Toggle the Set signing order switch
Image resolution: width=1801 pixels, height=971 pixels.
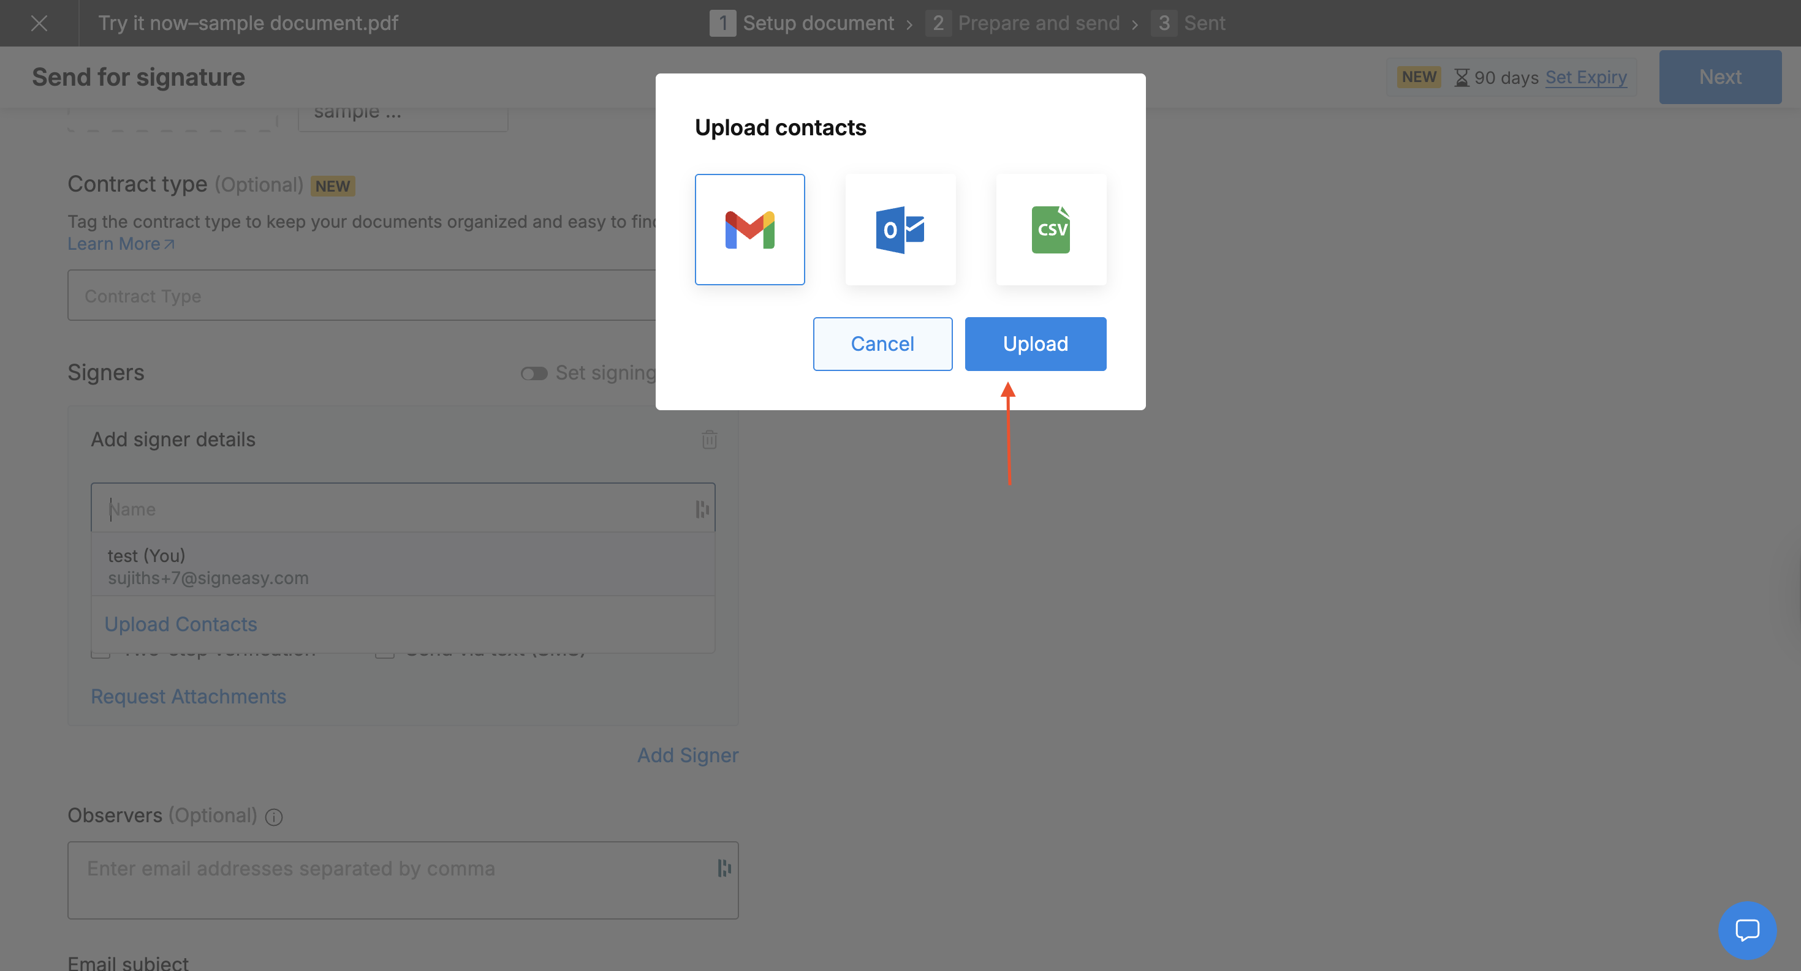534,373
